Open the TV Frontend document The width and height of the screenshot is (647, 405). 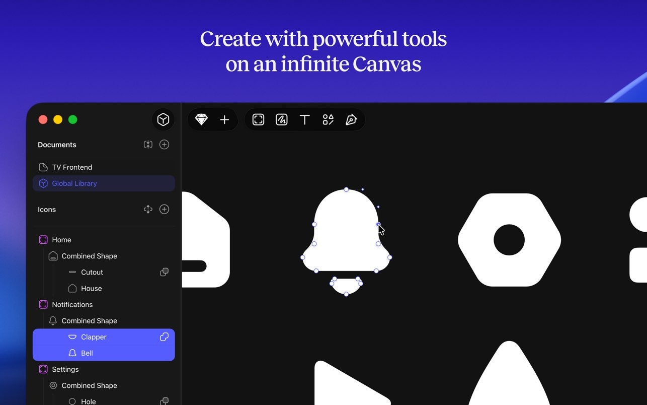(x=72, y=167)
